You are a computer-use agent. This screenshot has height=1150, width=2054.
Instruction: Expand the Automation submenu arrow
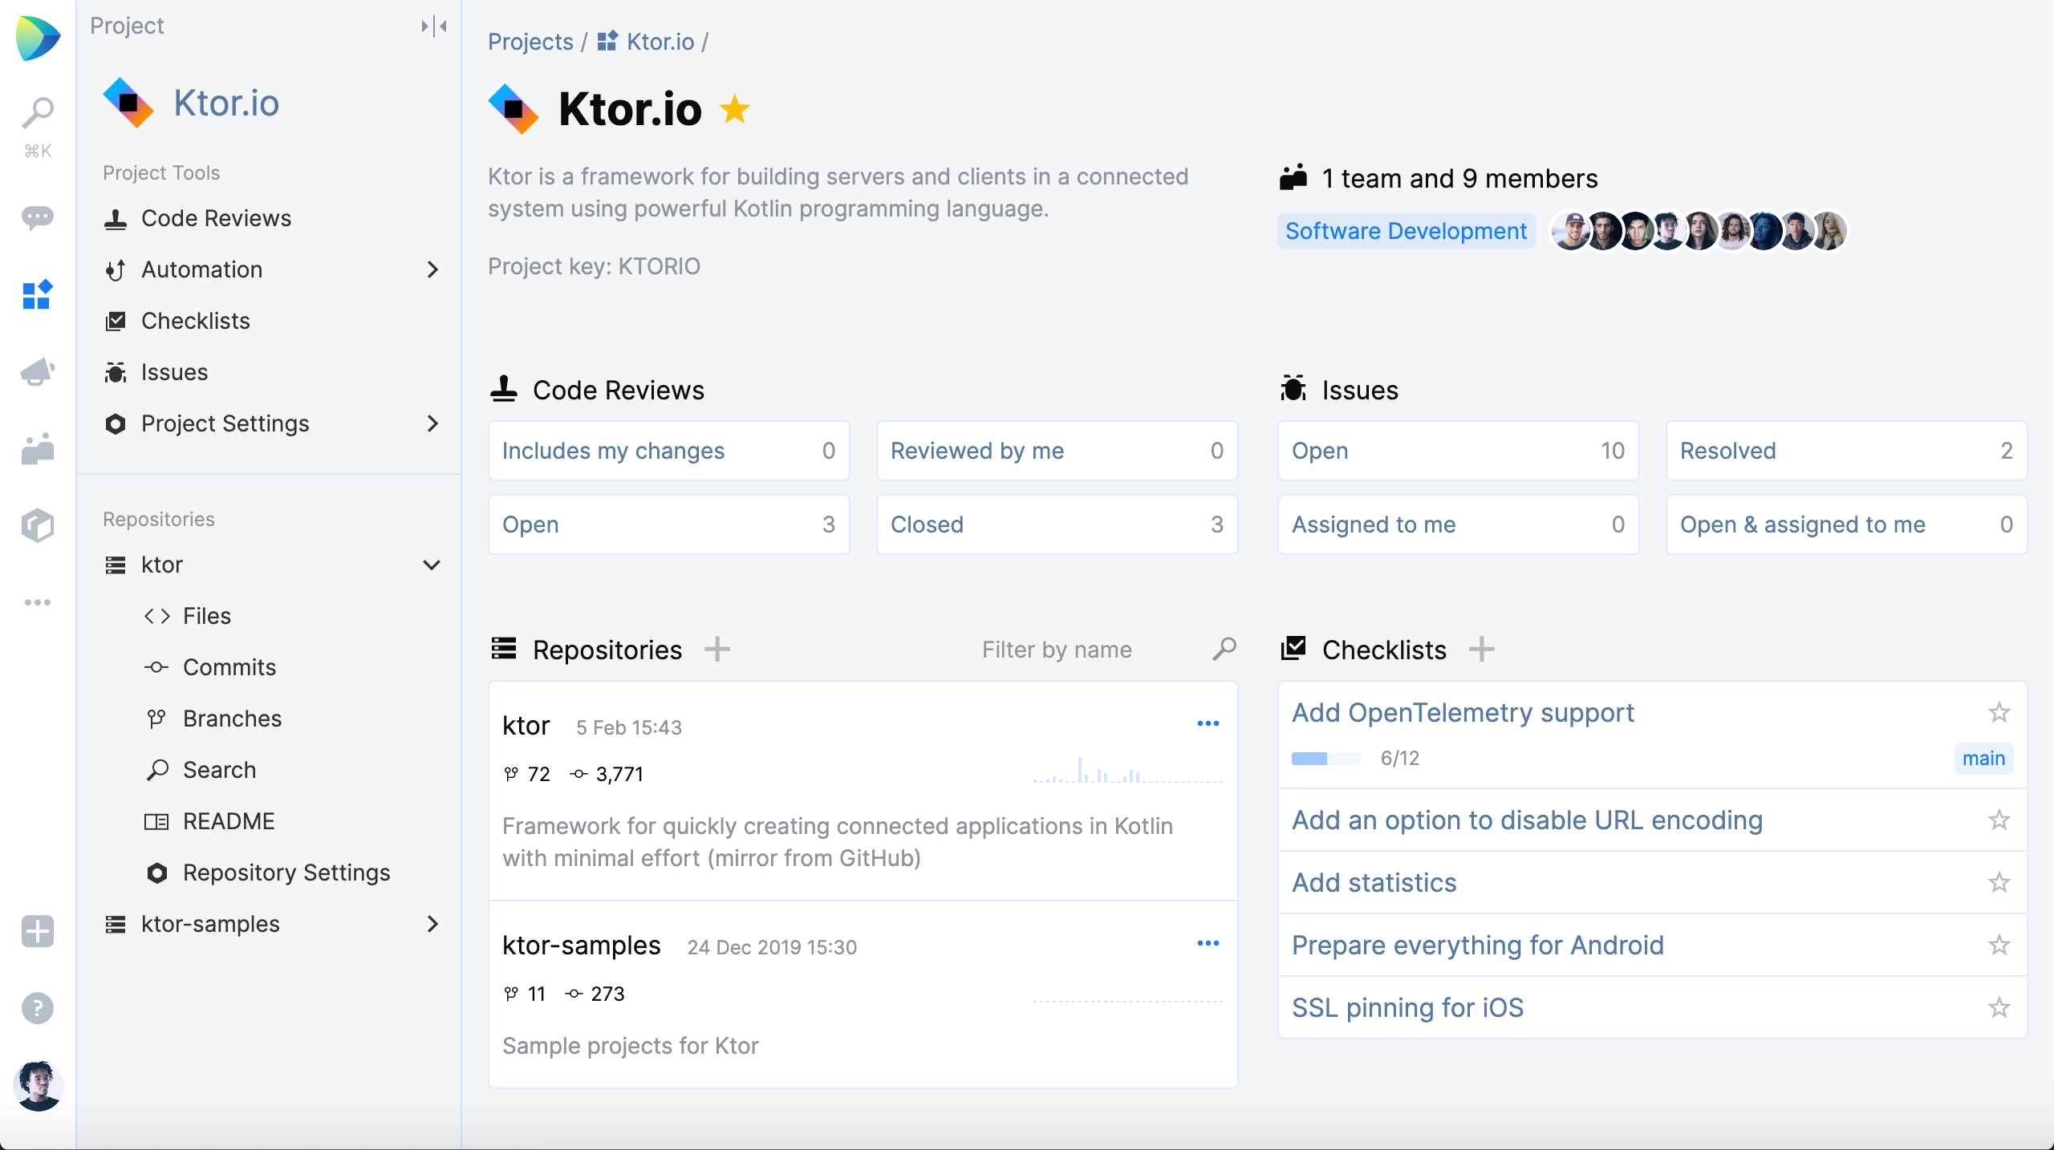[432, 269]
